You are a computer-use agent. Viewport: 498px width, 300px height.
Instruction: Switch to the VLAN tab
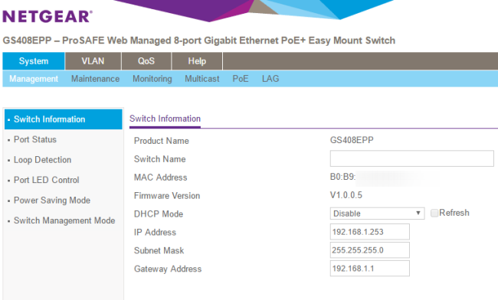pos(93,61)
